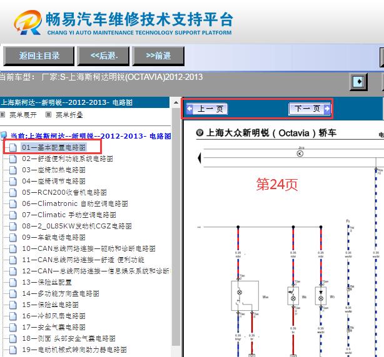Screen dimensions: 384x357
Task: Go back with <<后退 button
Action: click(103, 56)
